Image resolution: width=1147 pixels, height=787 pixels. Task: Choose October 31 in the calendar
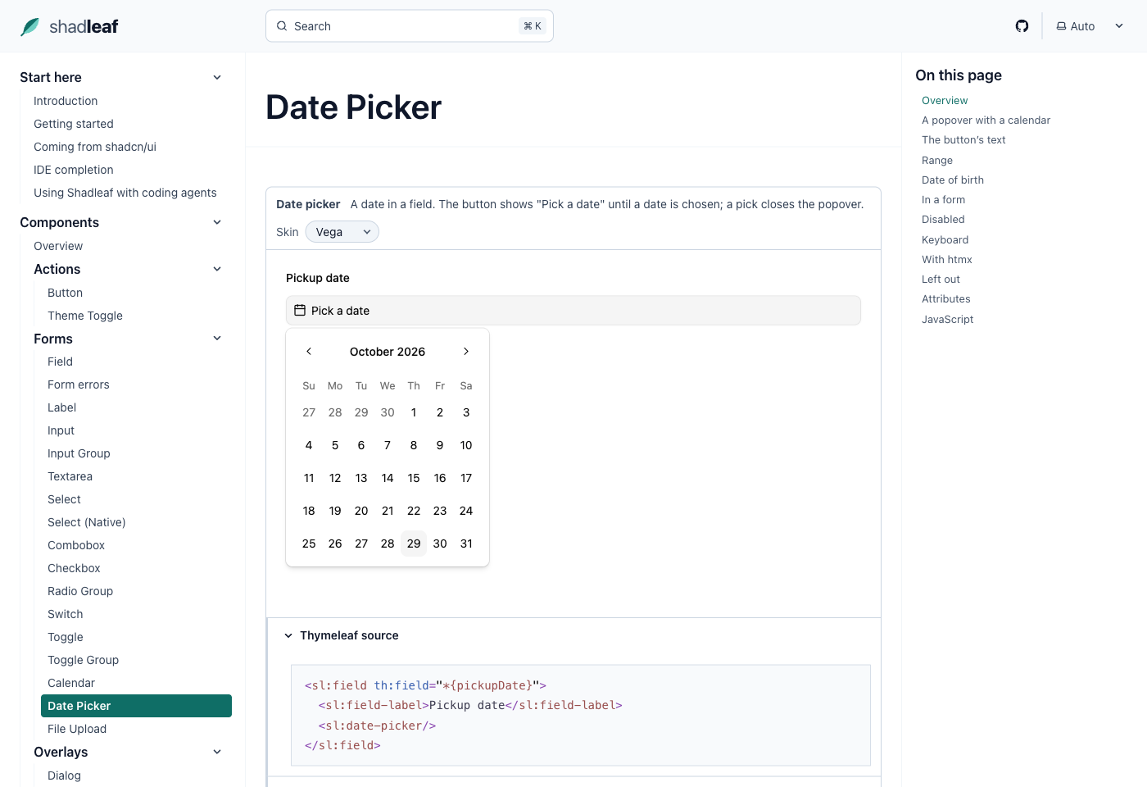pyautogui.click(x=466, y=544)
